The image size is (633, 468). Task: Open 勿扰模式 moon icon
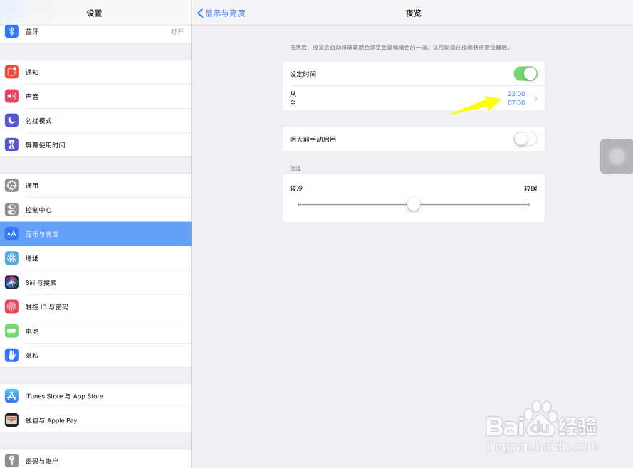[x=11, y=120]
